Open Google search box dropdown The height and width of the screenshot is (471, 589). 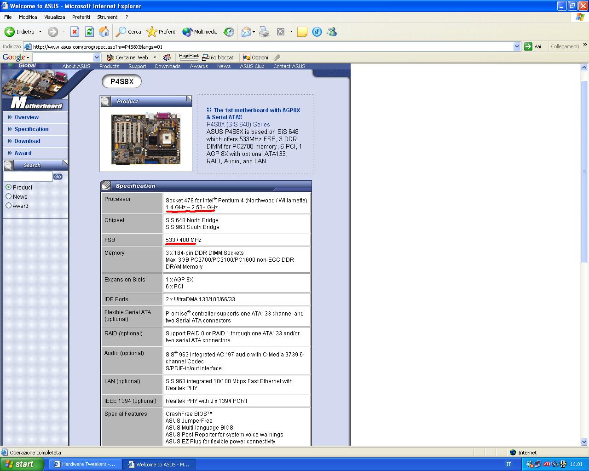click(x=97, y=57)
